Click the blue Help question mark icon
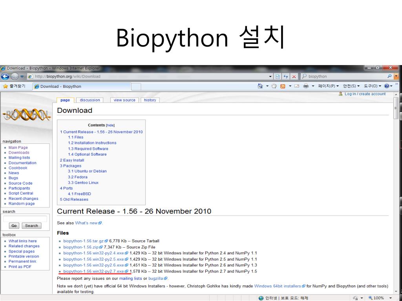This screenshot has height=301, width=402. [387, 86]
